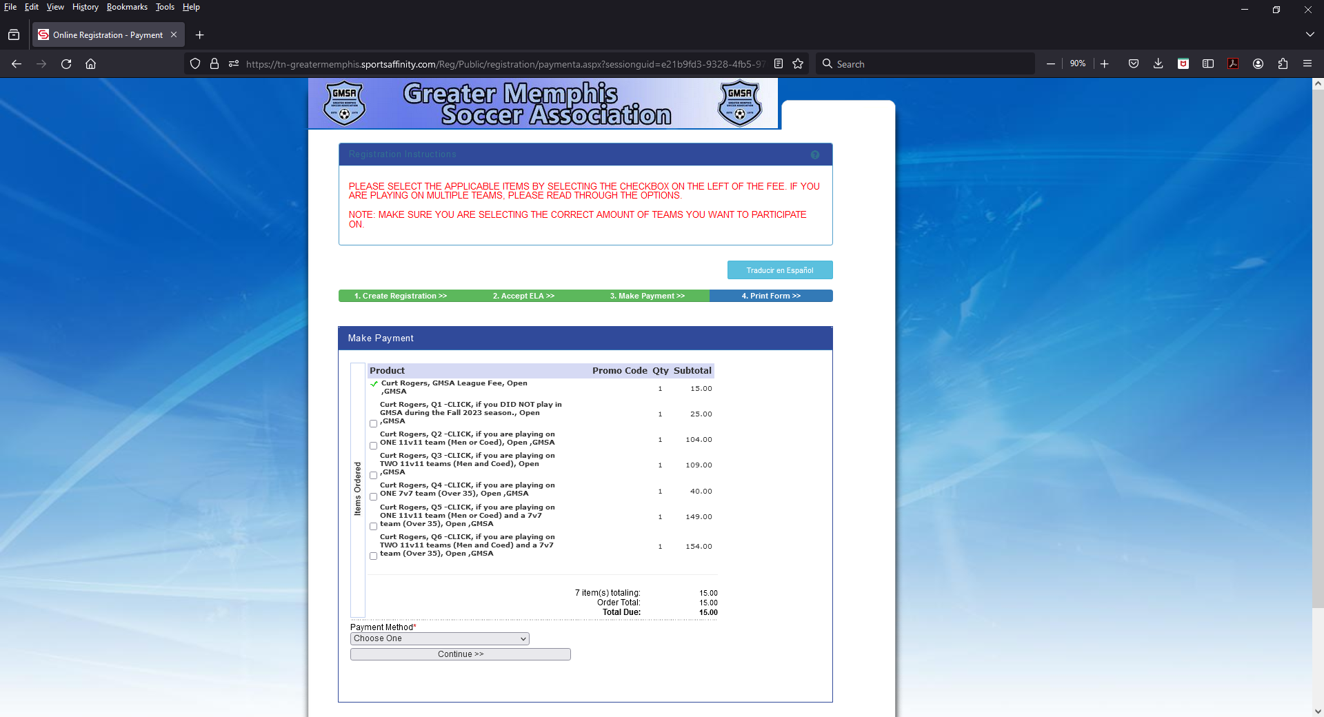Image resolution: width=1324 pixels, height=717 pixels.
Task: Reload the current page
Action: [x=66, y=64]
